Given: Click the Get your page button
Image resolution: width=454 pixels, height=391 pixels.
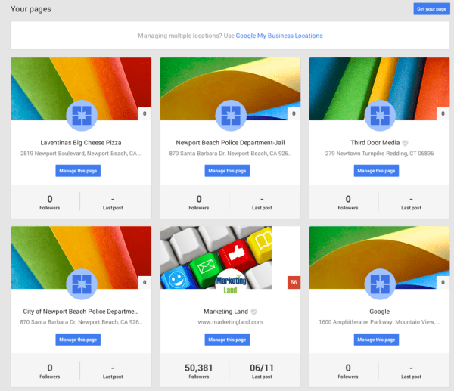Looking at the screenshot, I should [431, 9].
